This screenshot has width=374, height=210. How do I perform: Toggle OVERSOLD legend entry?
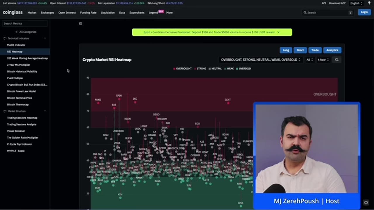[x=243, y=69]
